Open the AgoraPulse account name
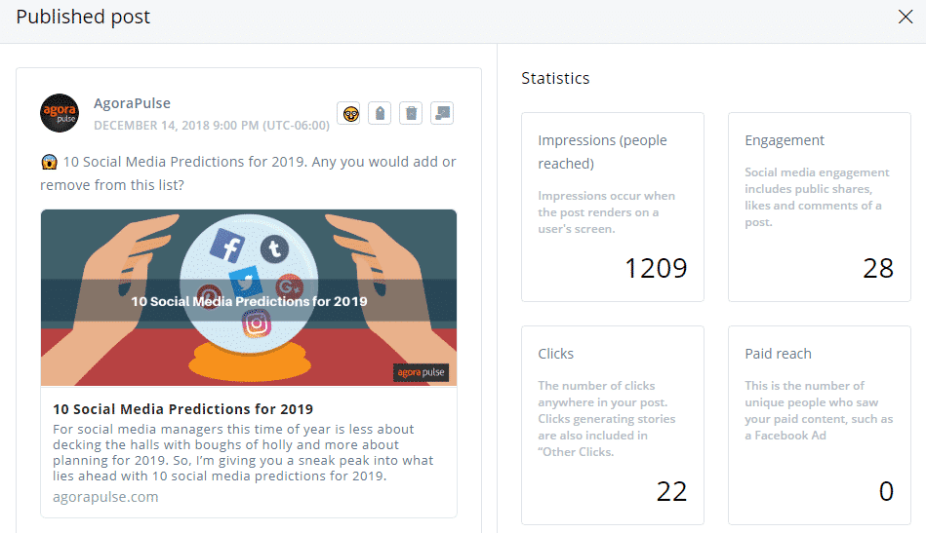Viewport: 926px width, 533px height. 133,103
